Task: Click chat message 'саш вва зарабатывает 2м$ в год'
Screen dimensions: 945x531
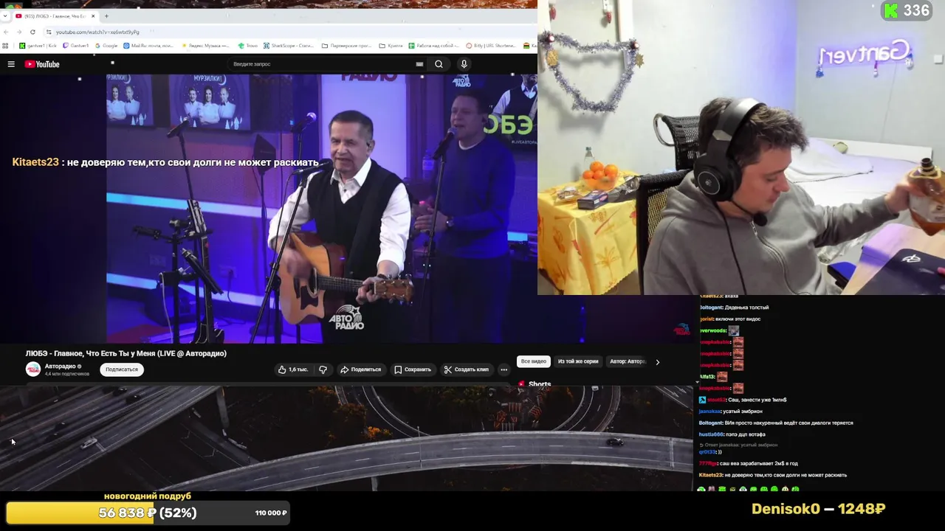Action: point(759,463)
